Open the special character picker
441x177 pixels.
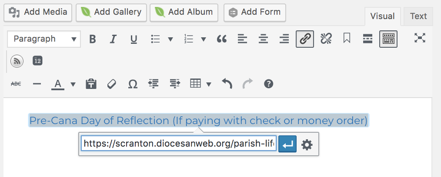(x=133, y=84)
